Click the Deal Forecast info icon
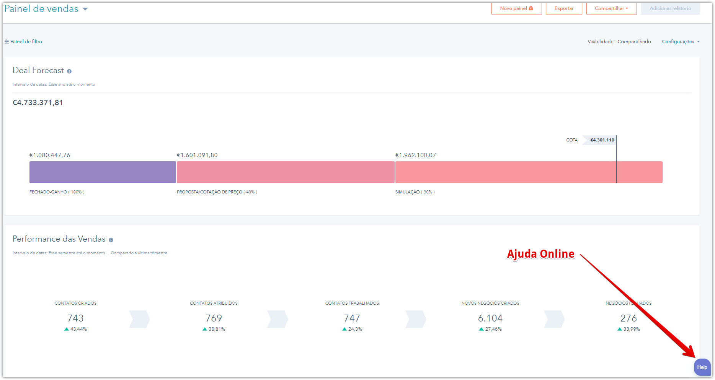This screenshot has height=380, width=715. [69, 71]
